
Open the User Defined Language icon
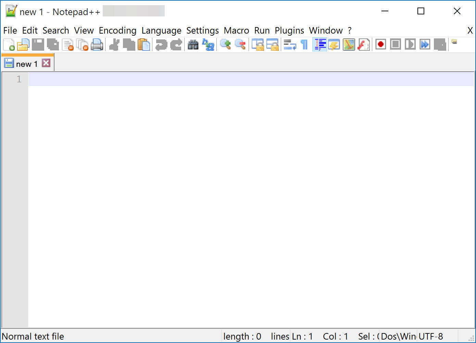334,45
